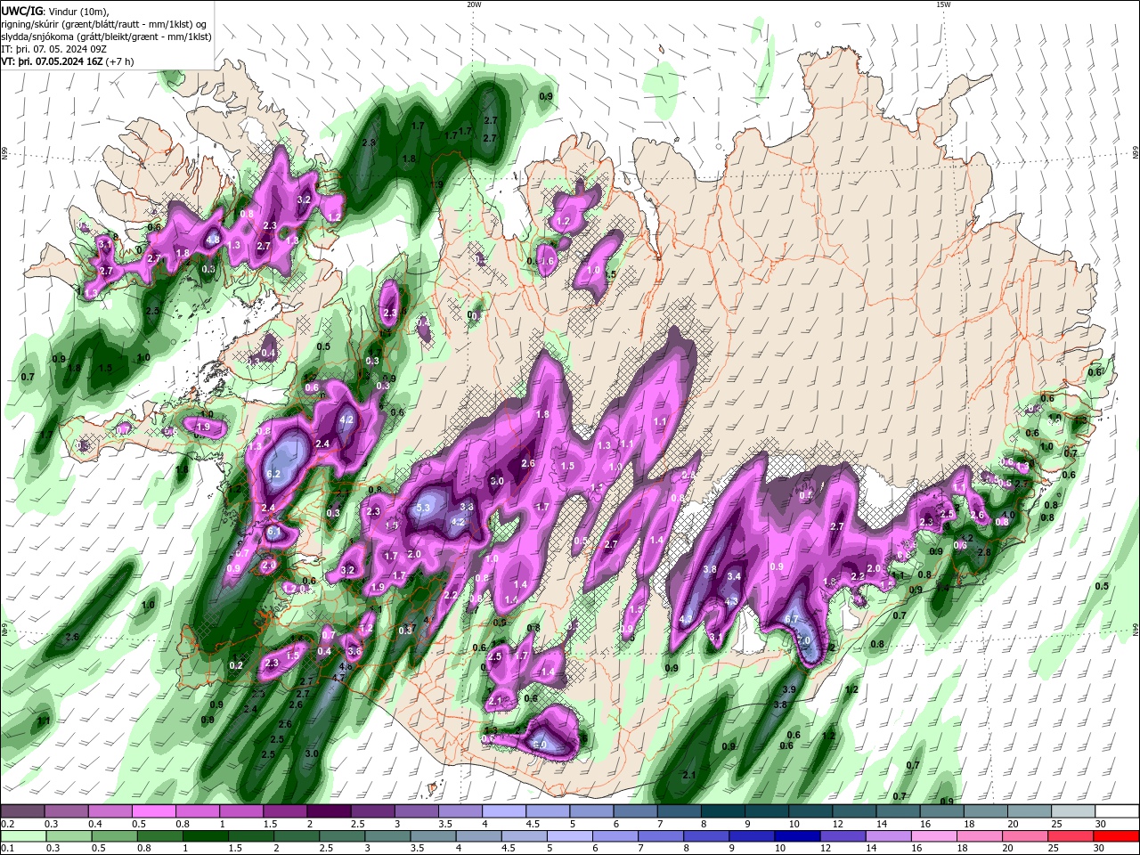This screenshot has width=1140, height=855.
Task: Select the darkest green 1 swatch in rain legend
Action: tap(205, 836)
